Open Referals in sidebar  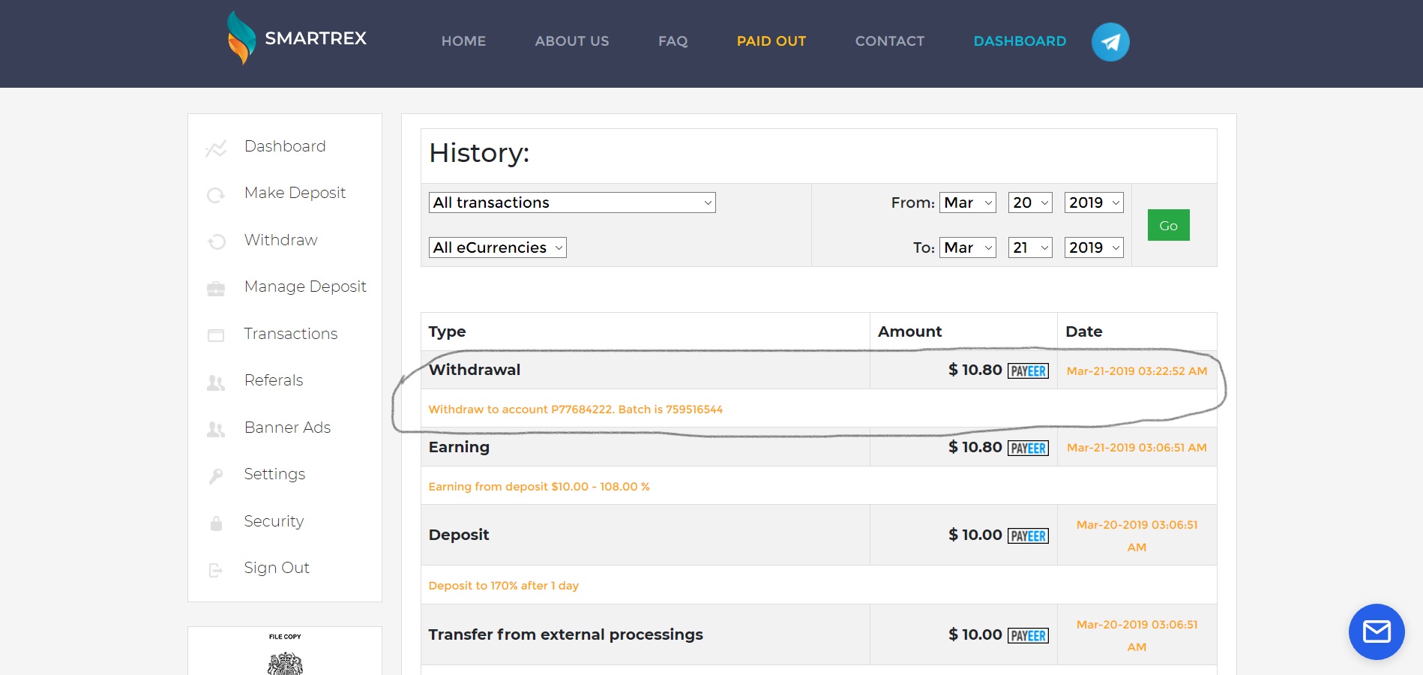click(x=274, y=380)
